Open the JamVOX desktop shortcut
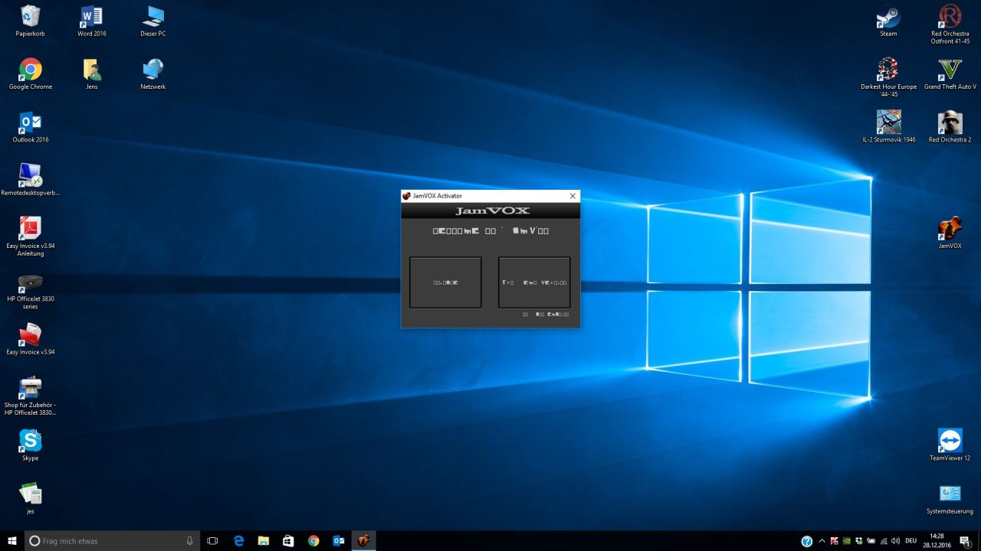This screenshot has height=551, width=981. tap(950, 233)
